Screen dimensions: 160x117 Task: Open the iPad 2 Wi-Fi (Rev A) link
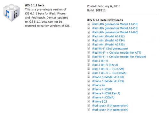pos(105,65)
